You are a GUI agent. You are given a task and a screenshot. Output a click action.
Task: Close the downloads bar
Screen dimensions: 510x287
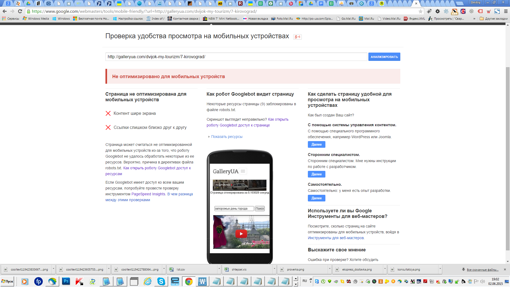coord(505,269)
